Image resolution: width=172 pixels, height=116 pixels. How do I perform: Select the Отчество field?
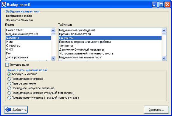28,46
